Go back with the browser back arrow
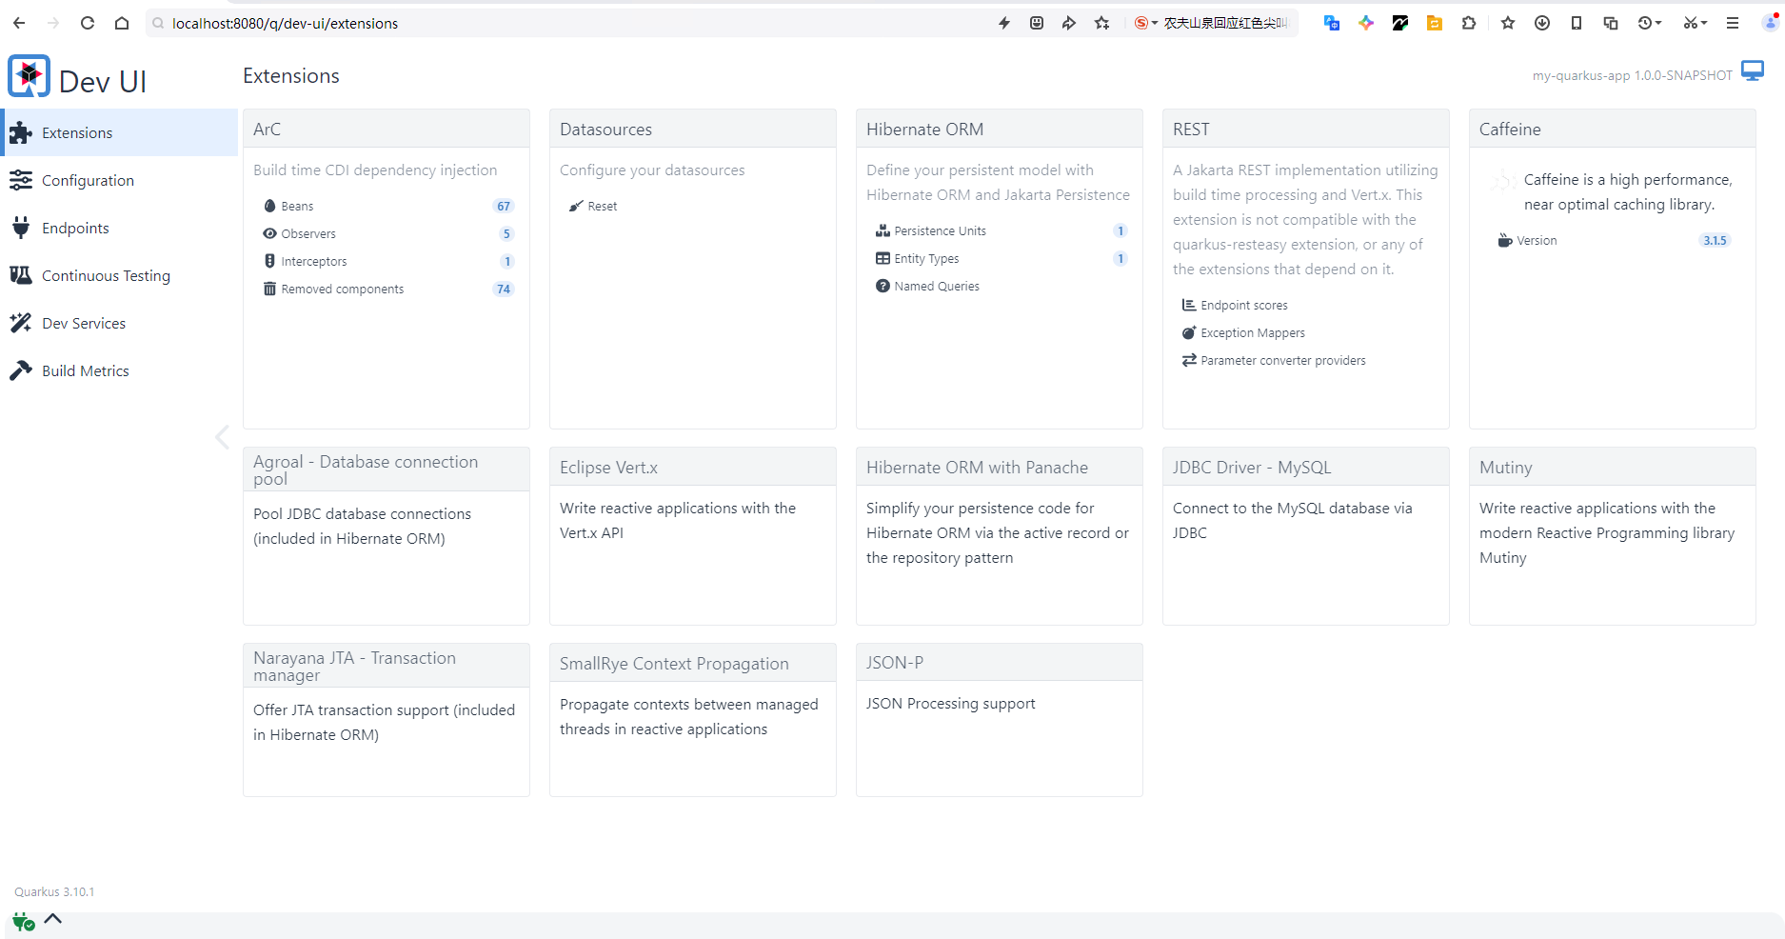The image size is (1785, 939). [x=19, y=23]
